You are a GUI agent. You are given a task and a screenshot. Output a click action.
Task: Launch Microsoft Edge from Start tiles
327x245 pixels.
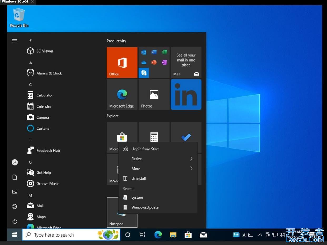pos(122,94)
